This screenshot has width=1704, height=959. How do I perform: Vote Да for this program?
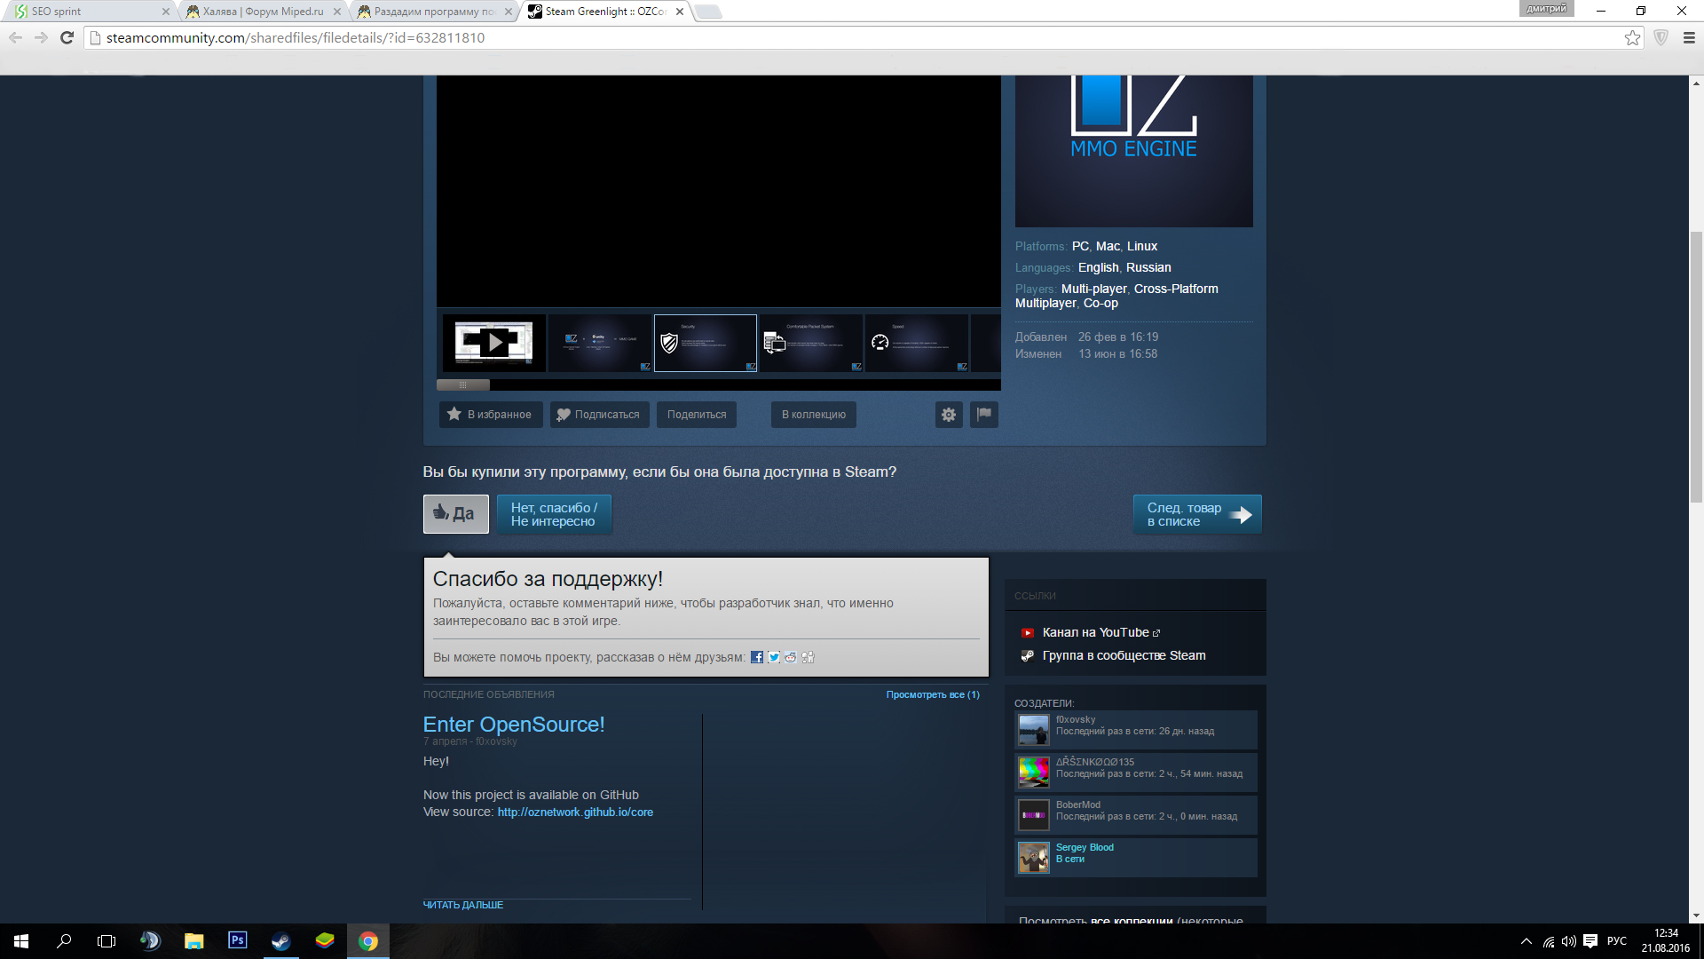point(456,514)
